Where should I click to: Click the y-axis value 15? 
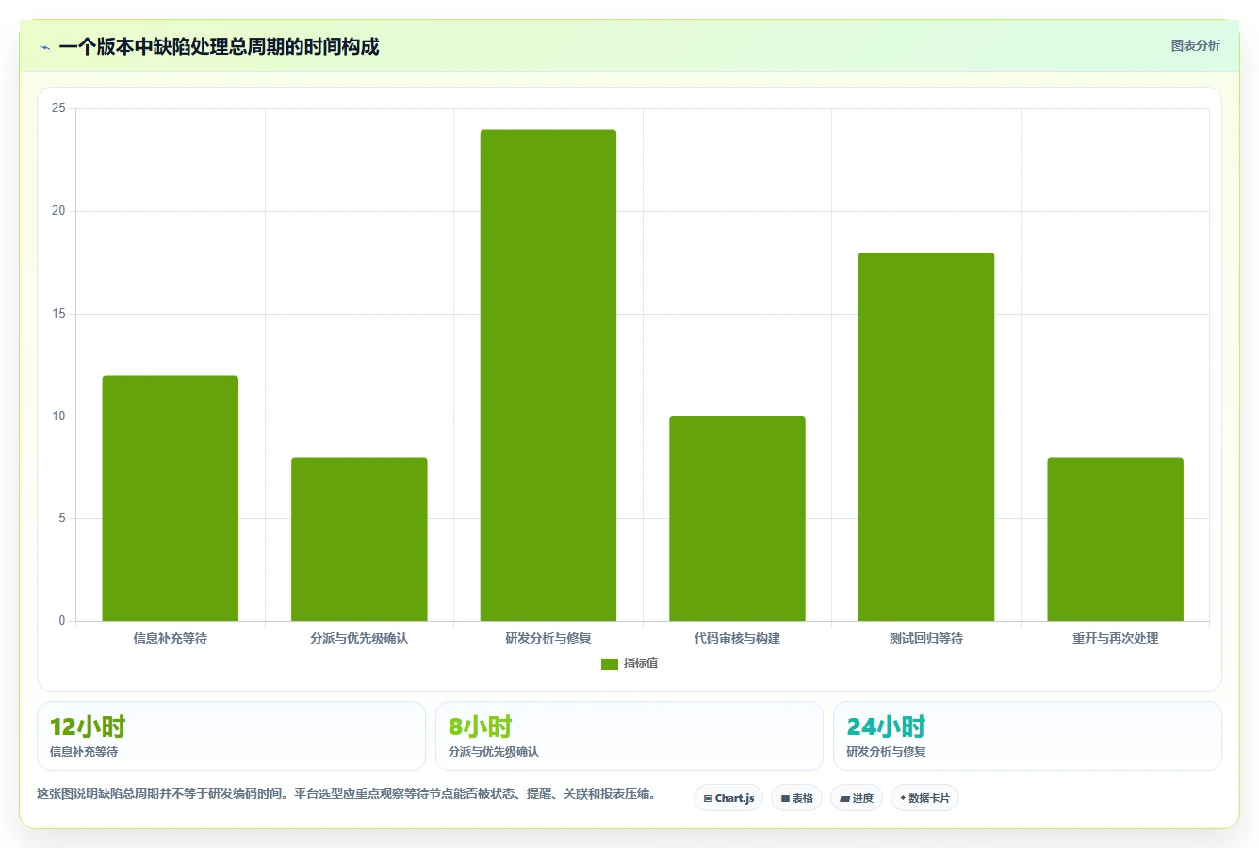click(58, 314)
